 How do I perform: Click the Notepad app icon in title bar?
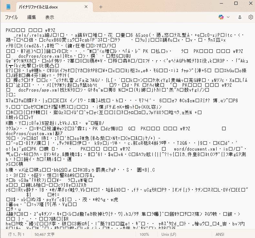[8, 7]
